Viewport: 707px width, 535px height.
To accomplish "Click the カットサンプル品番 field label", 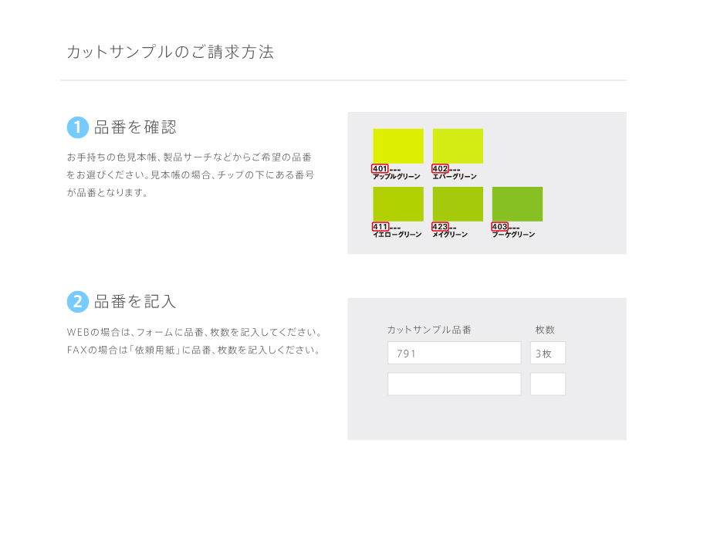I will [x=429, y=330].
